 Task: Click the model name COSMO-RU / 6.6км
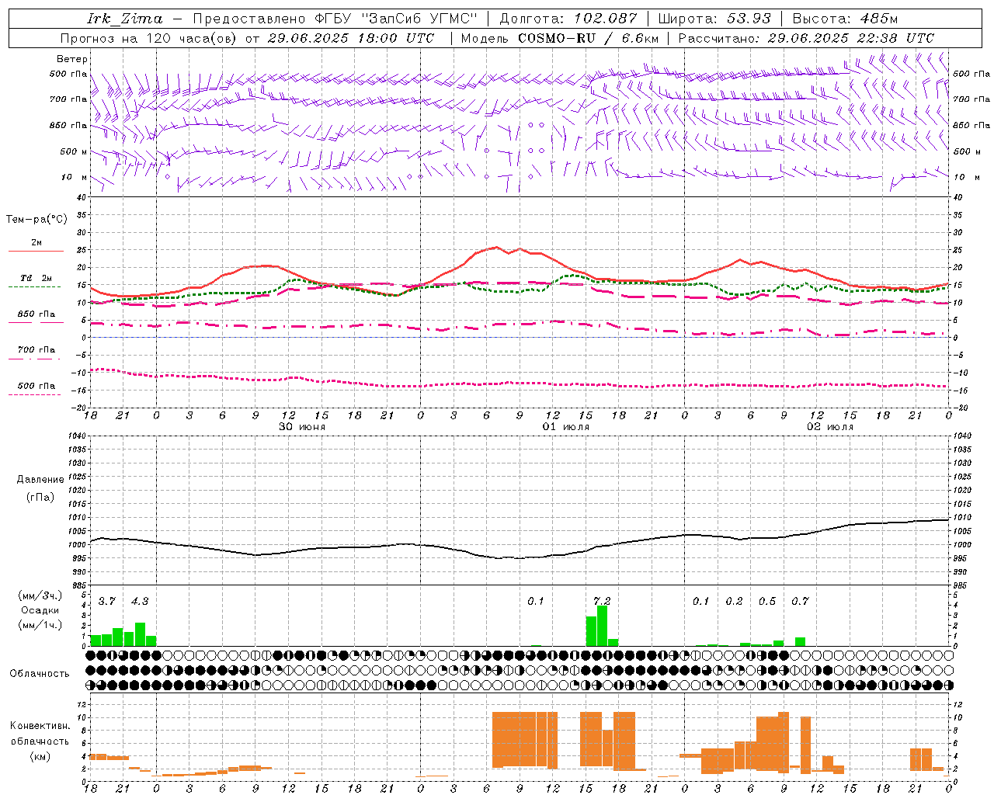(x=589, y=38)
